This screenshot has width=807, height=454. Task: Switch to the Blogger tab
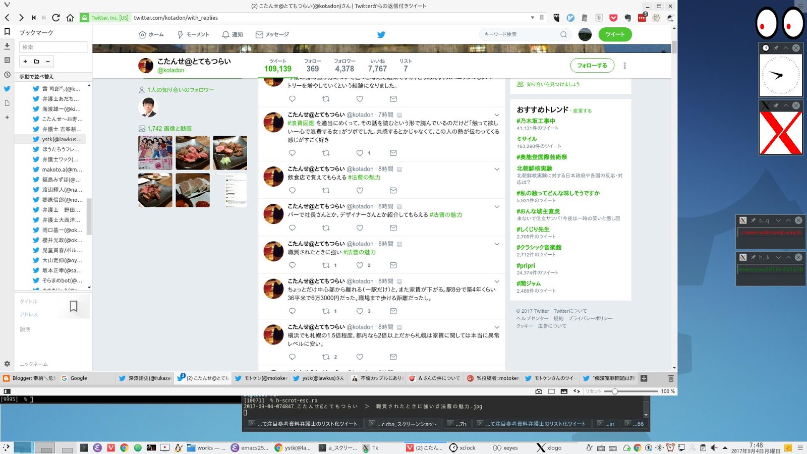[29, 378]
